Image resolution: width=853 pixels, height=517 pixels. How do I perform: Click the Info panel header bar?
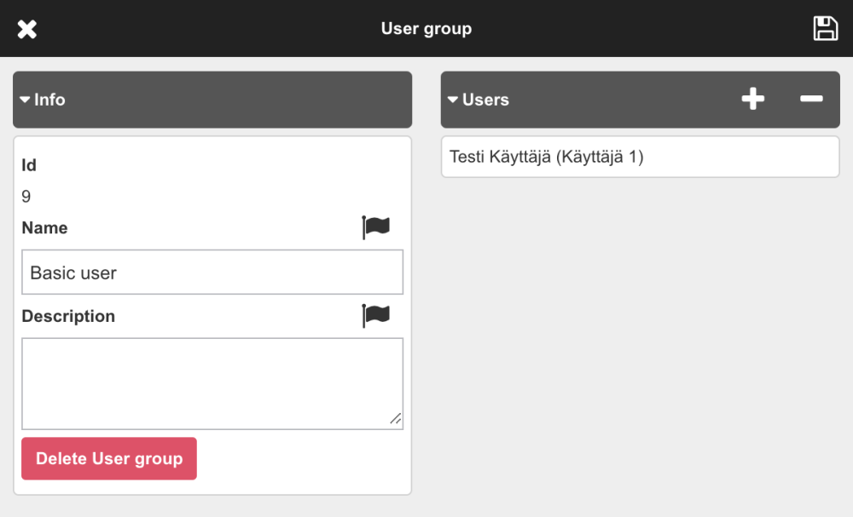[213, 100]
